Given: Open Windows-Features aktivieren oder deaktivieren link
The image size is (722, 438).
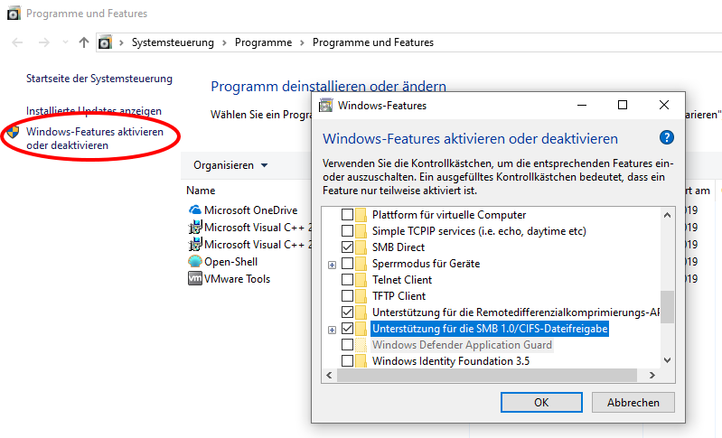Looking at the screenshot, I should coord(95,138).
